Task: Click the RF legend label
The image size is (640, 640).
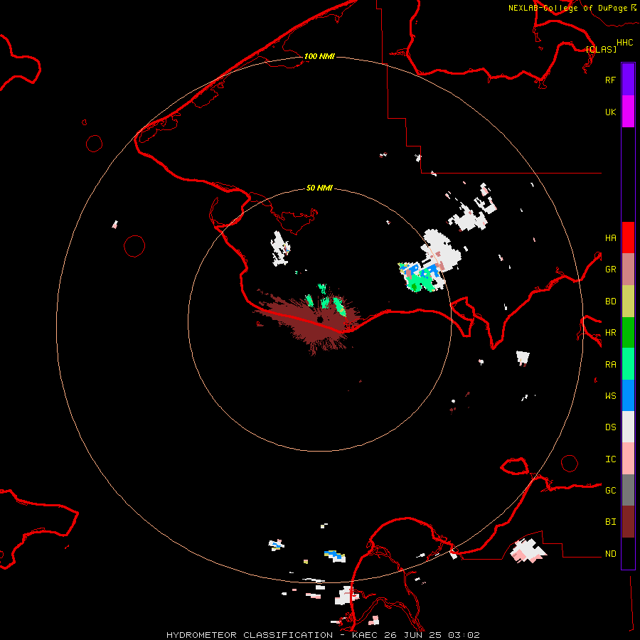Action: point(610,80)
